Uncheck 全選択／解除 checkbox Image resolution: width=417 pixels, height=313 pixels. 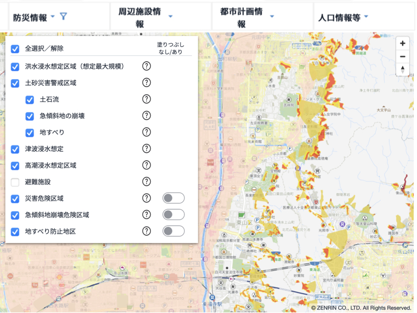pos(15,49)
